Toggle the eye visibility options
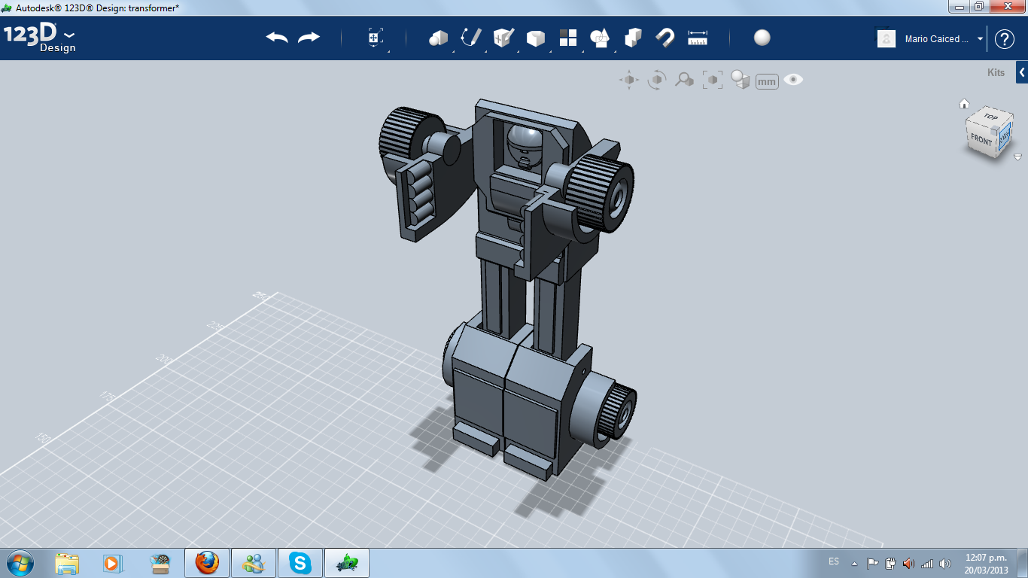 (793, 80)
